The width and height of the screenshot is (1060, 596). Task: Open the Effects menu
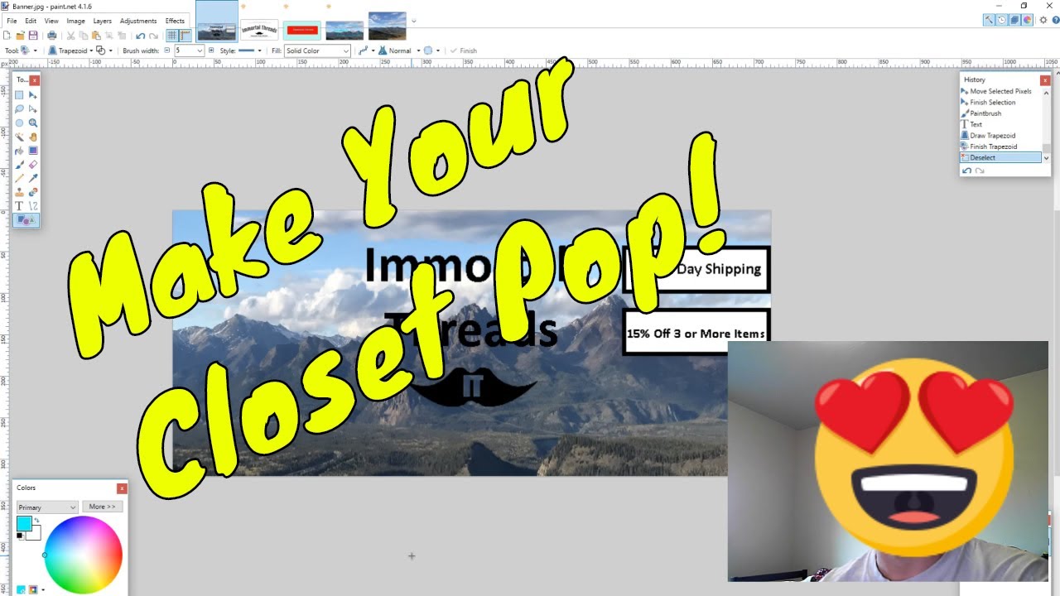pyautogui.click(x=175, y=21)
